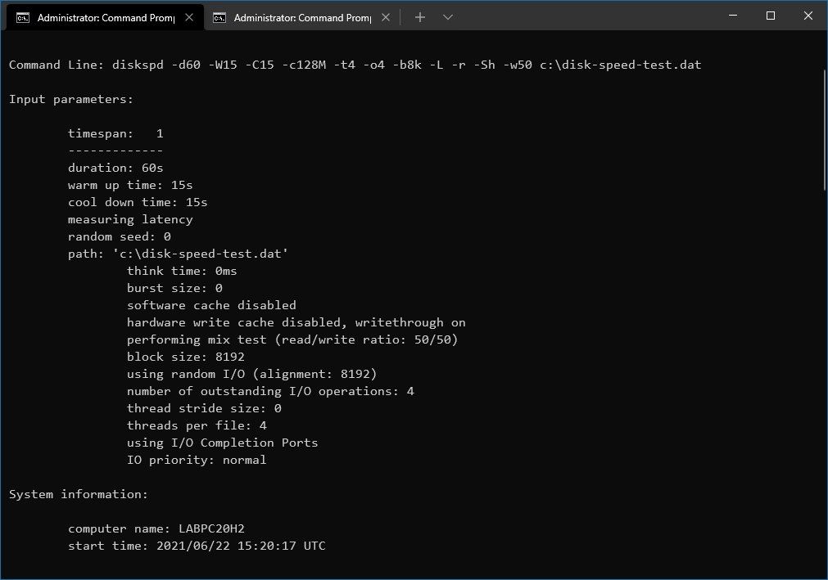Click the path 'c:\disk-speed-test.dat' text
Image resolution: width=828 pixels, height=580 pixels.
click(180, 254)
